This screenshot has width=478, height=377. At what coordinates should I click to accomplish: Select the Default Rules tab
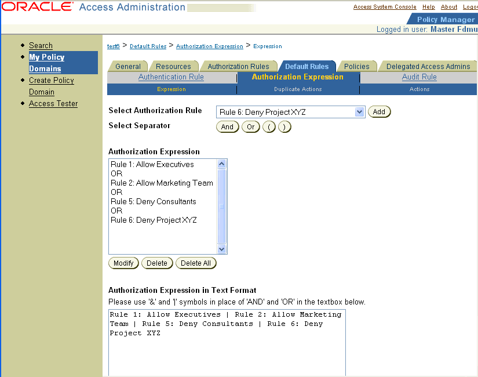306,66
